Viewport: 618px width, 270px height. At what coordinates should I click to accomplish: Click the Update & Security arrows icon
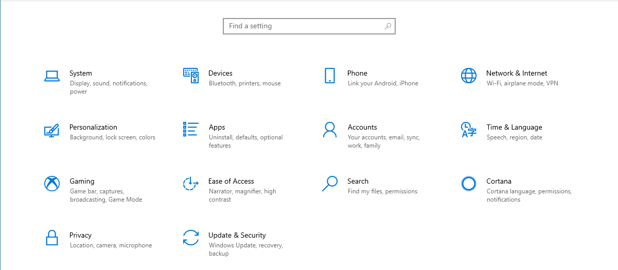click(x=191, y=238)
